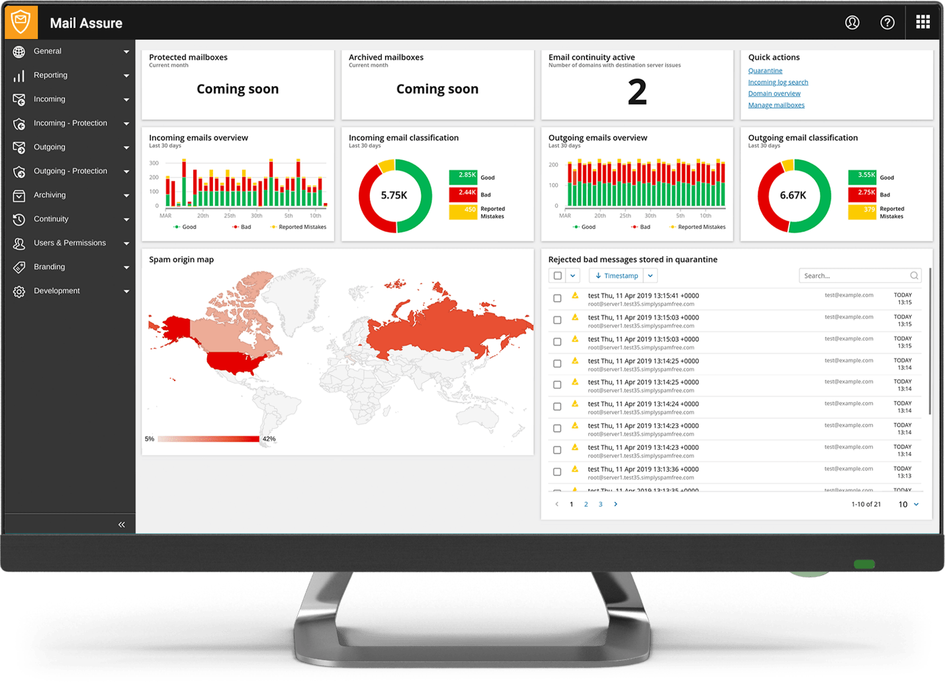Open the Incoming - Protection shield icon
This screenshot has height=682, width=945.
point(19,122)
